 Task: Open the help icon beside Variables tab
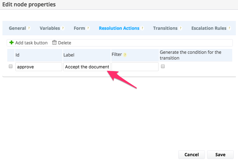pyautogui.click(x=63, y=28)
